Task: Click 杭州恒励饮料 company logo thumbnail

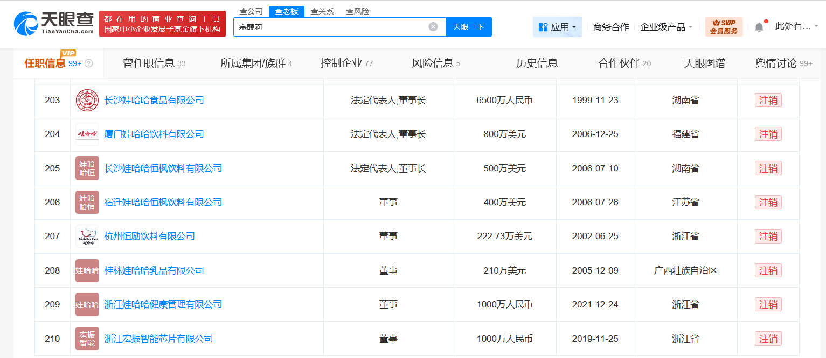Action: [87, 237]
